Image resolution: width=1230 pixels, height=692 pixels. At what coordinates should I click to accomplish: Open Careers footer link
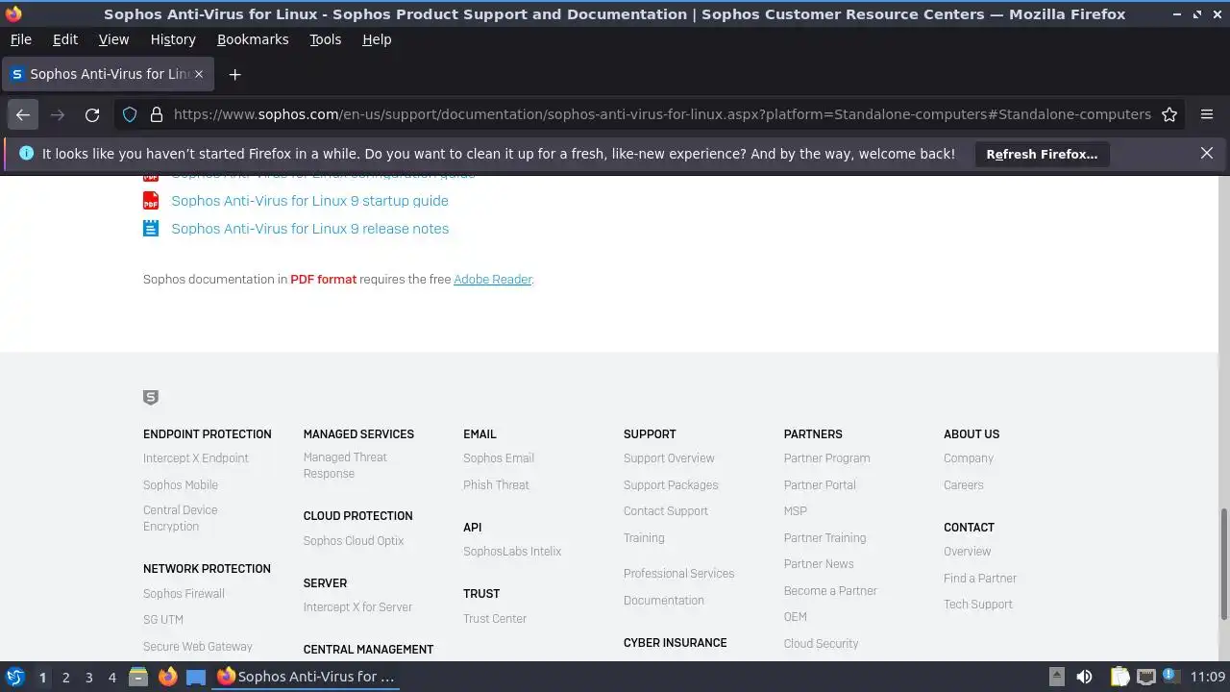(x=964, y=485)
